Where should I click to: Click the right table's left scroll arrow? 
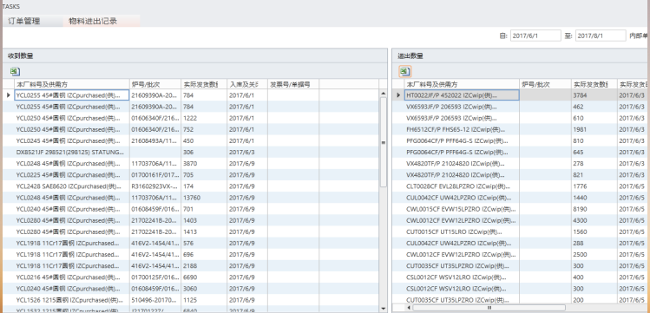point(409,308)
